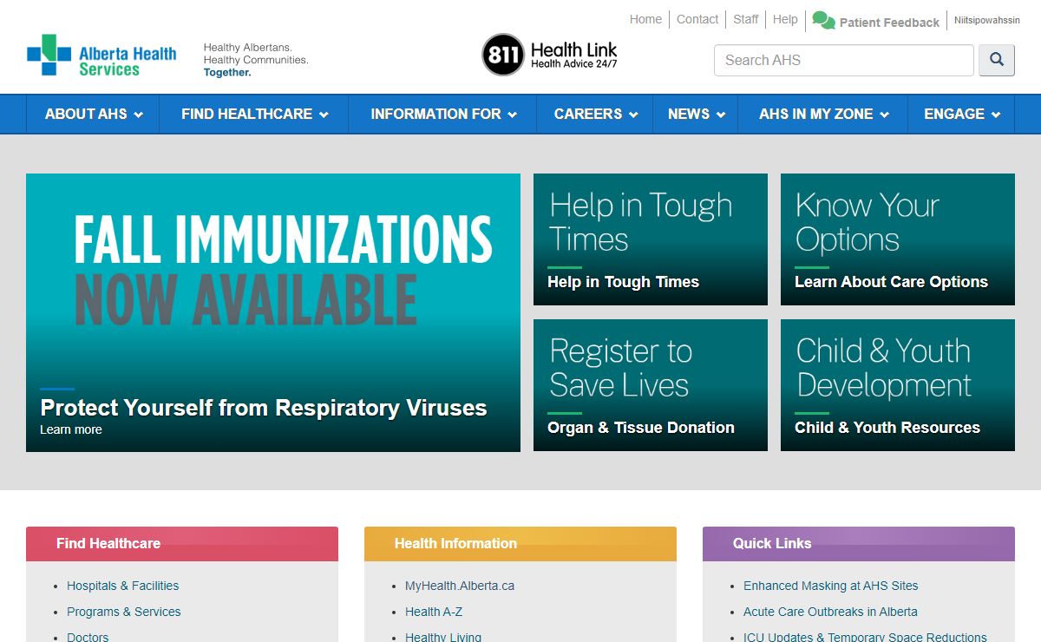Expand the CAREERS menu chevron
Screen dimensions: 1041x642
(633, 115)
